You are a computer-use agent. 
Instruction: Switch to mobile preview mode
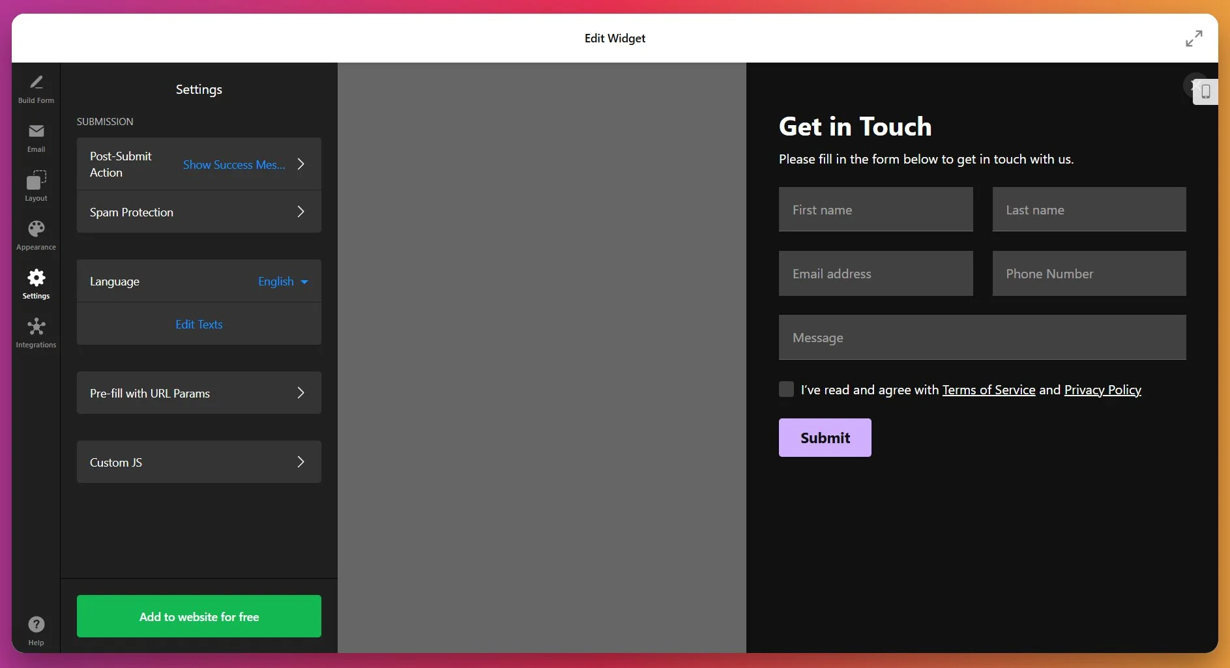pos(1205,91)
